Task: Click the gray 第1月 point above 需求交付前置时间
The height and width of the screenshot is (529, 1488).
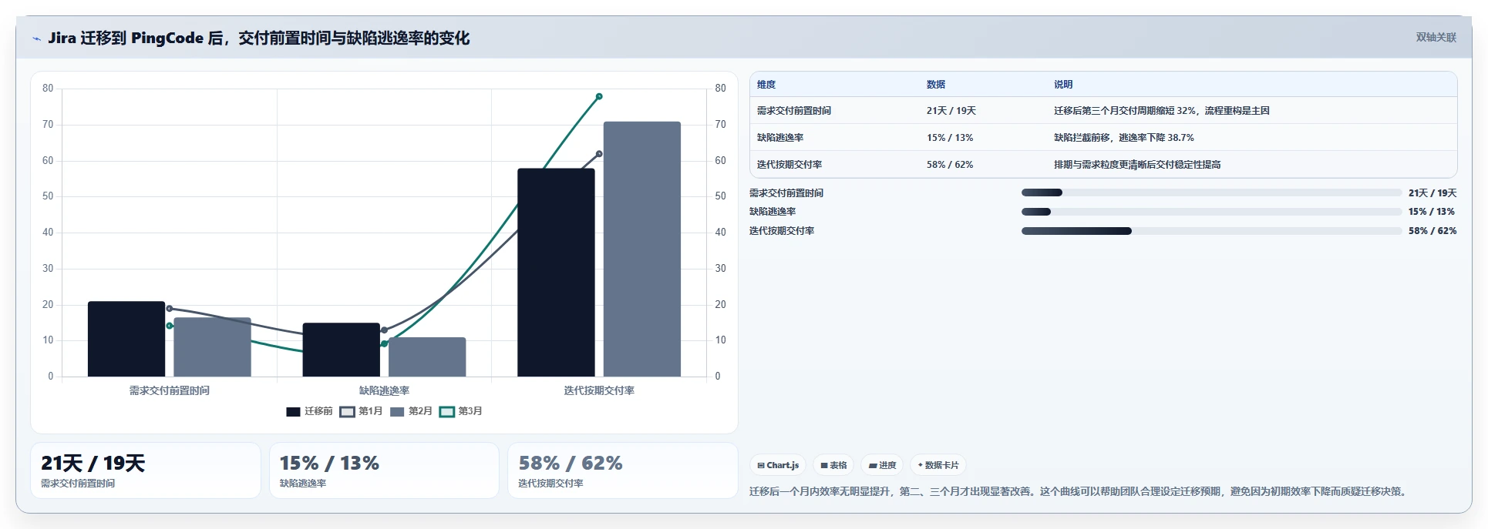Action: [170, 309]
